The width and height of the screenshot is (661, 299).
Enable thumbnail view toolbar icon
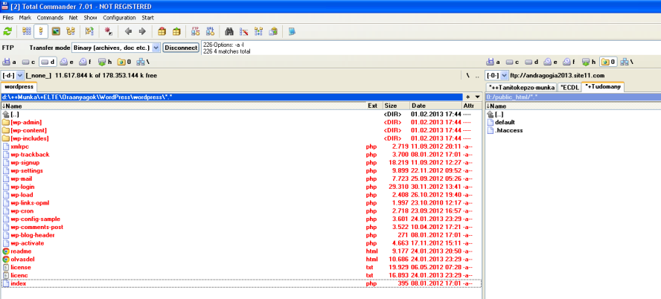(x=56, y=31)
